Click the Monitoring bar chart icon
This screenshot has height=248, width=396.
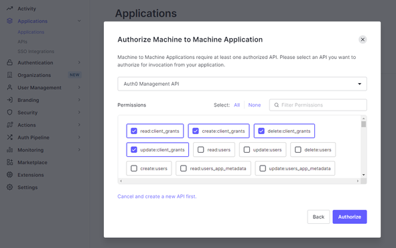point(9,149)
